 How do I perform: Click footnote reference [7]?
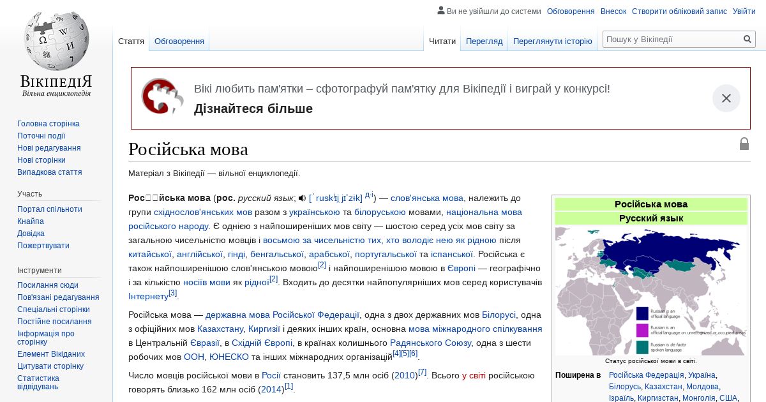422,372
